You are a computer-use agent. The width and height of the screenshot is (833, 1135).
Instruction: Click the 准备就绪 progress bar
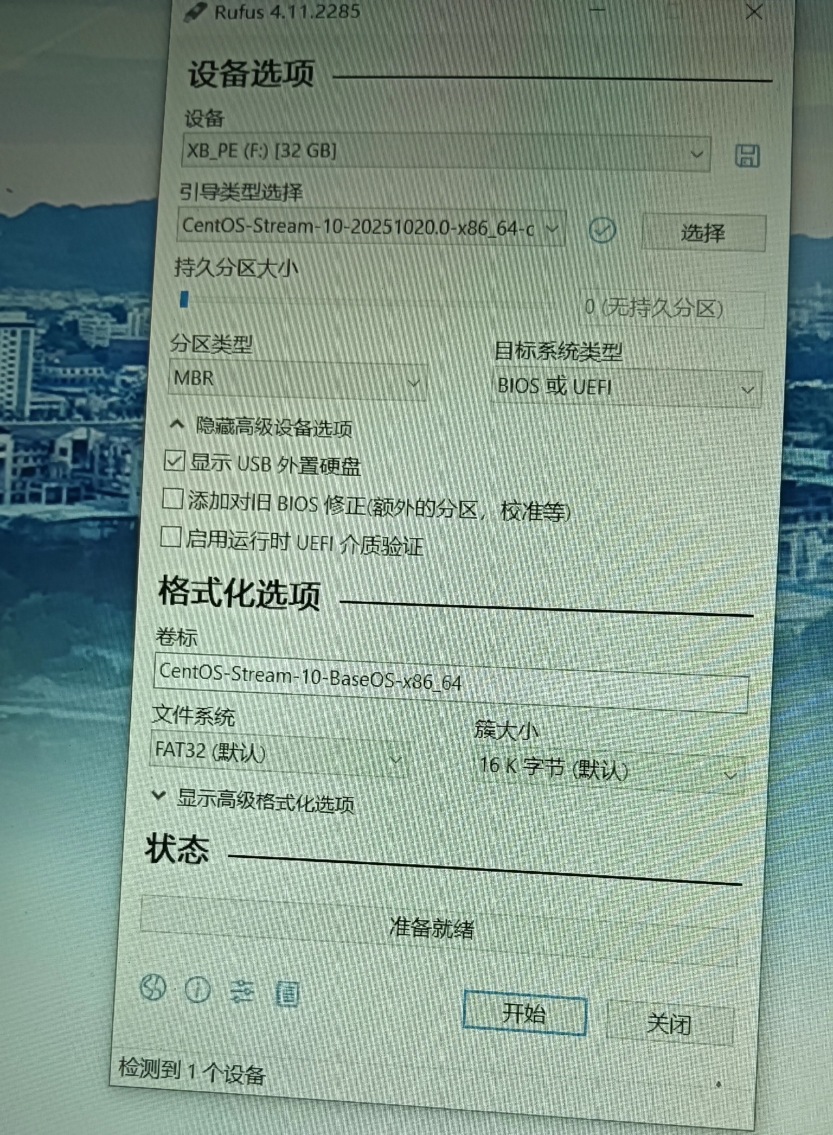tap(438, 930)
